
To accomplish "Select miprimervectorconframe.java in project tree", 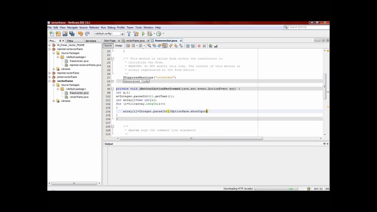I will tap(85, 65).
